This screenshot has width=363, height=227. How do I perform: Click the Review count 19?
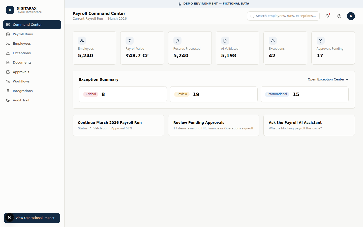(x=196, y=94)
